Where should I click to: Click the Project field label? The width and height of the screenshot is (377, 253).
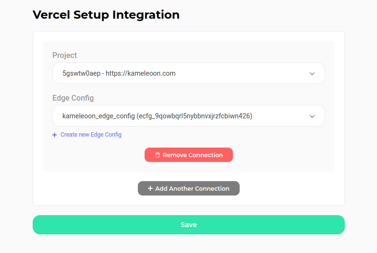(65, 56)
